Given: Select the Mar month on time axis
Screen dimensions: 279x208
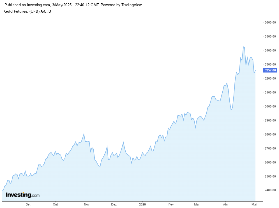Looking at the screenshot, I should pyautogui.click(x=197, y=204).
